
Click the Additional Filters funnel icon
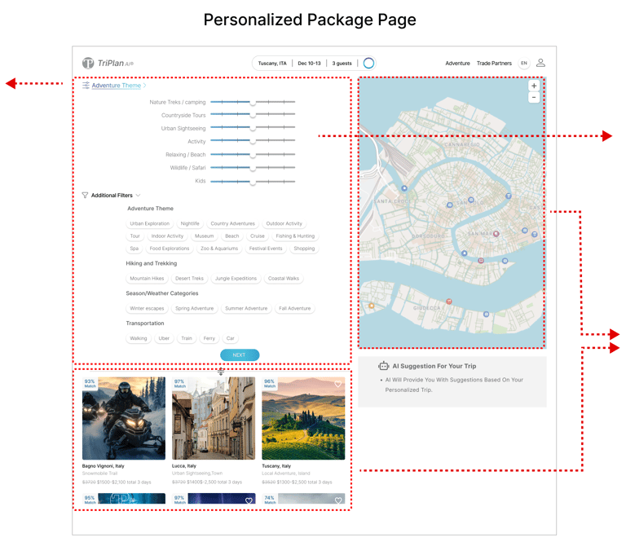pos(85,196)
